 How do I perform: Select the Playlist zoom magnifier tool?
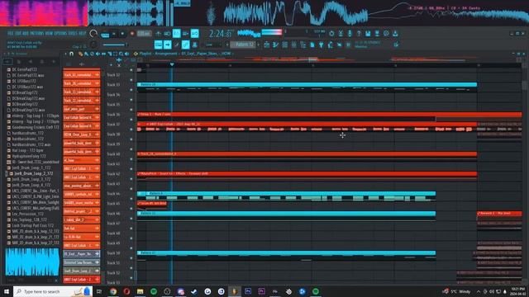[x=122, y=54]
